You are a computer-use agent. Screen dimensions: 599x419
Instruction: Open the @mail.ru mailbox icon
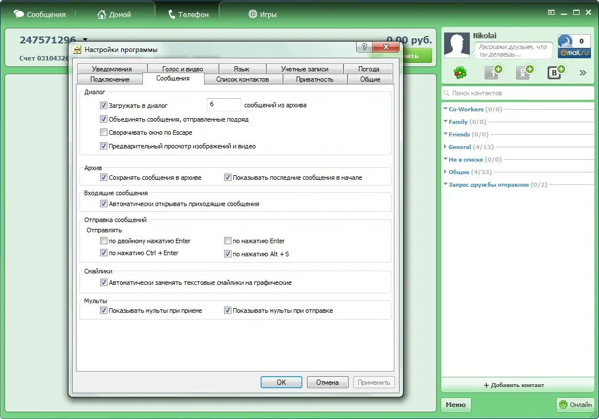574,46
